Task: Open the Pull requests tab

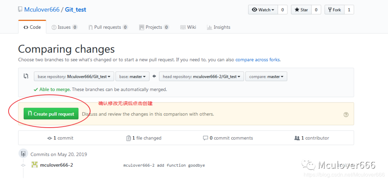Action: [x=108, y=27]
